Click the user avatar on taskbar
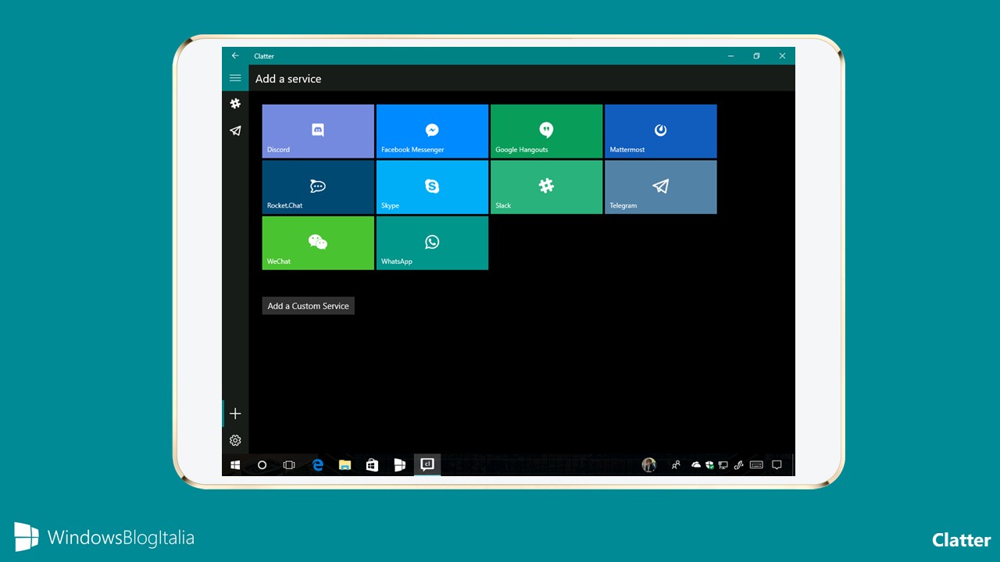Image resolution: width=1000 pixels, height=562 pixels. point(649,465)
